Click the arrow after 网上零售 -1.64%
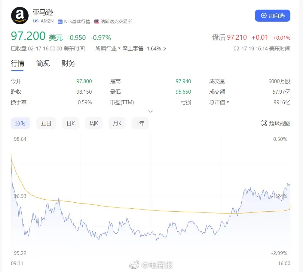 coord(165,49)
